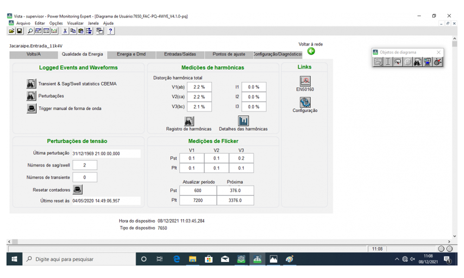The image size is (464, 278).
Task: Show hidden system tray icons chevron
Action: point(397,259)
